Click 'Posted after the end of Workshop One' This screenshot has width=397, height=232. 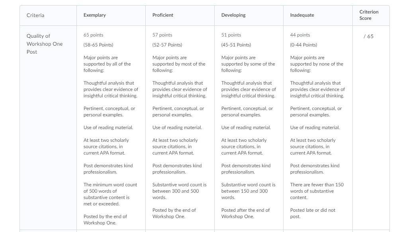(x=245, y=213)
